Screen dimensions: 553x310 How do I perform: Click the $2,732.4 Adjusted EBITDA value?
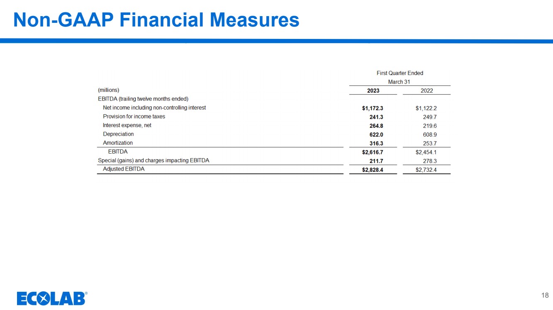click(x=426, y=170)
